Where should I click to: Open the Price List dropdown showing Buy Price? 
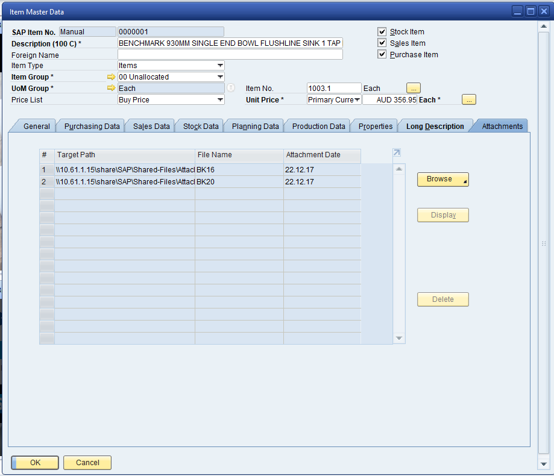coord(220,100)
